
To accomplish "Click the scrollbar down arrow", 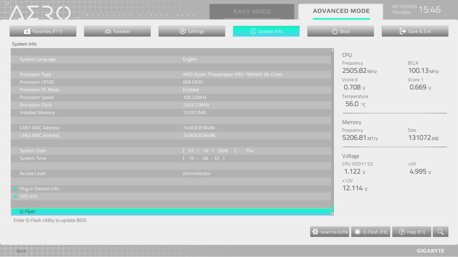I will pos(332,214).
